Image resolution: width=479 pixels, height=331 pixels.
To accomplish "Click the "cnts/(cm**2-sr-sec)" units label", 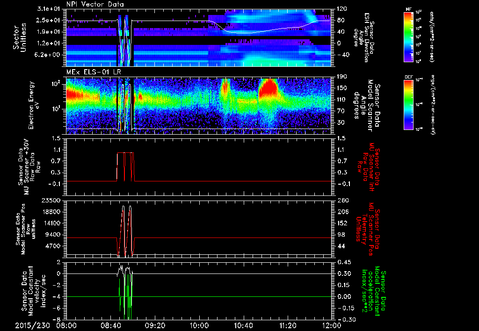I will tap(432, 36).
